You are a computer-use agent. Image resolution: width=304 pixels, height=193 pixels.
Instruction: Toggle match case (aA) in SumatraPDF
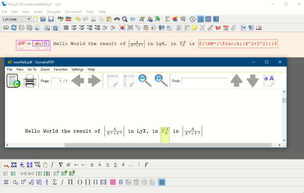[x=269, y=81]
